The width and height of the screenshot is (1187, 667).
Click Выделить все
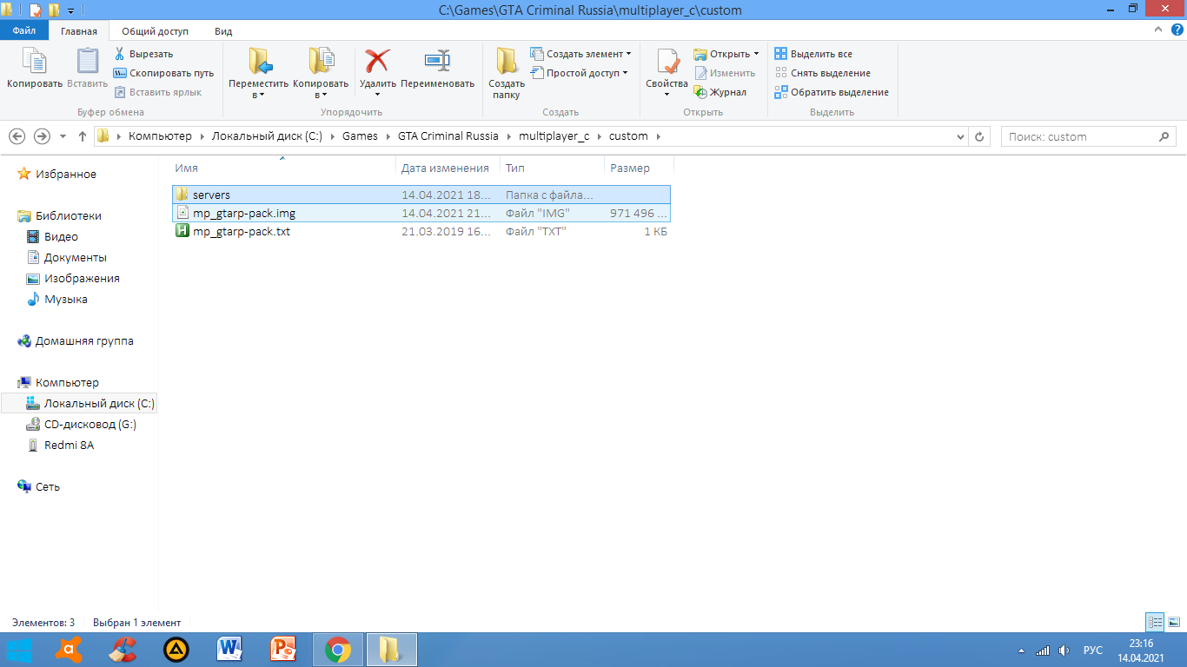(x=813, y=54)
